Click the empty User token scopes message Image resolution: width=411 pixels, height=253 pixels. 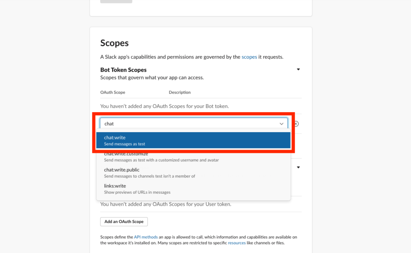(x=165, y=204)
